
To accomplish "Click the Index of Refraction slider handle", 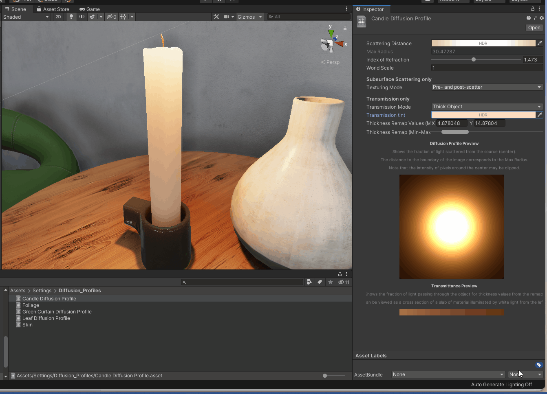I will click(x=474, y=59).
